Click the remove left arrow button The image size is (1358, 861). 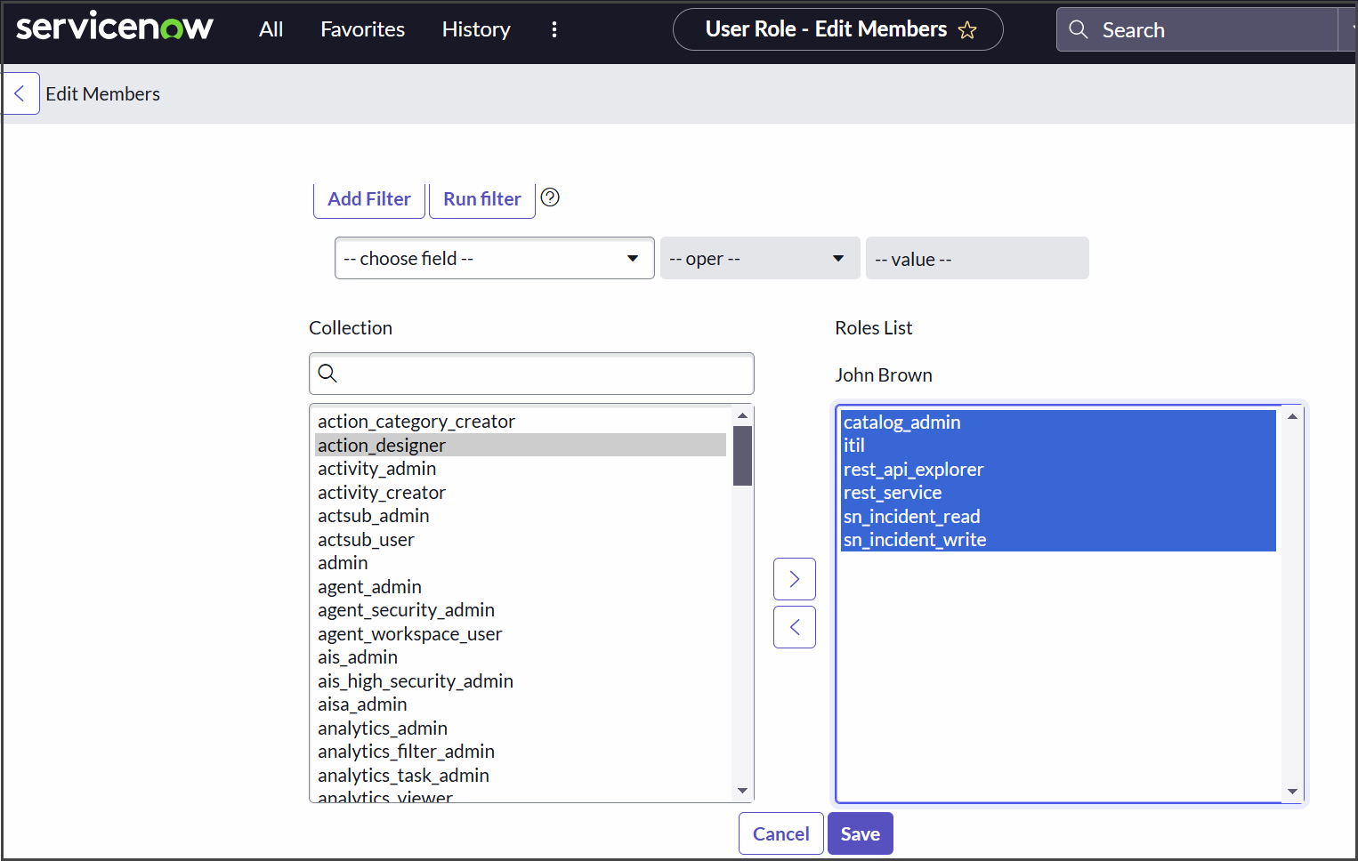pos(794,627)
